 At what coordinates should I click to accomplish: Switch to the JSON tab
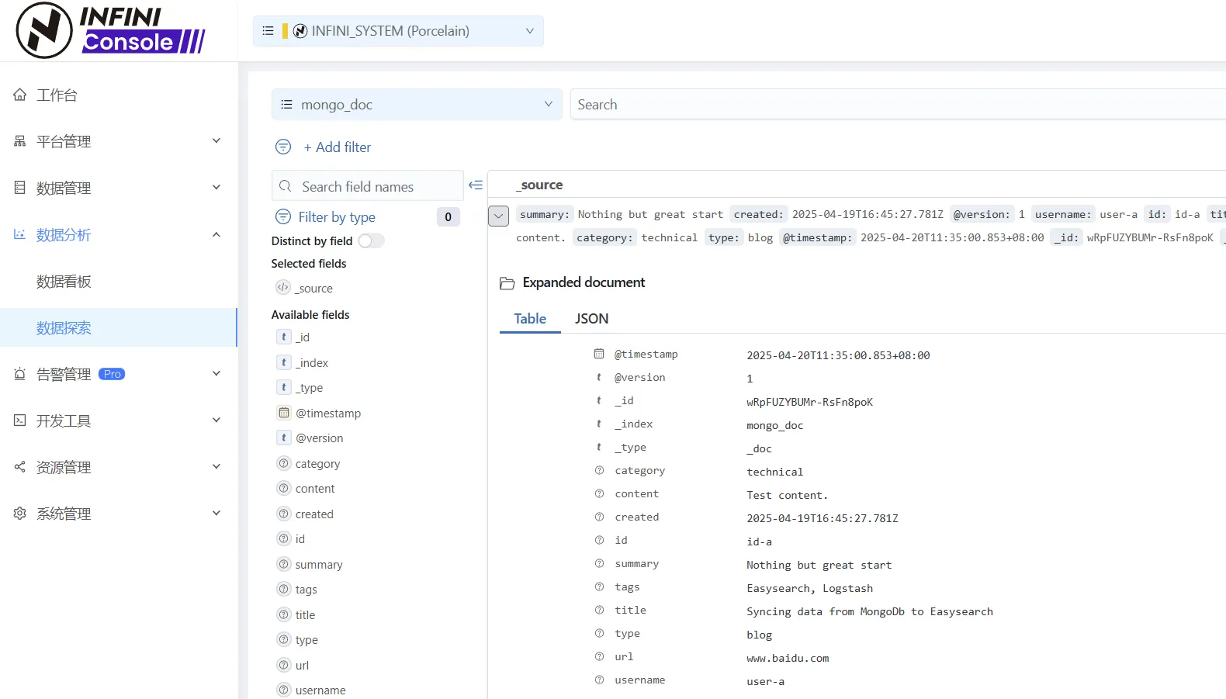tap(591, 319)
